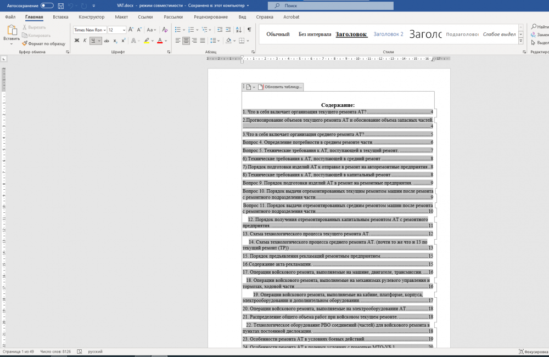549x357 pixels.
Task: Open the Font dialog launcher
Action: (169, 52)
